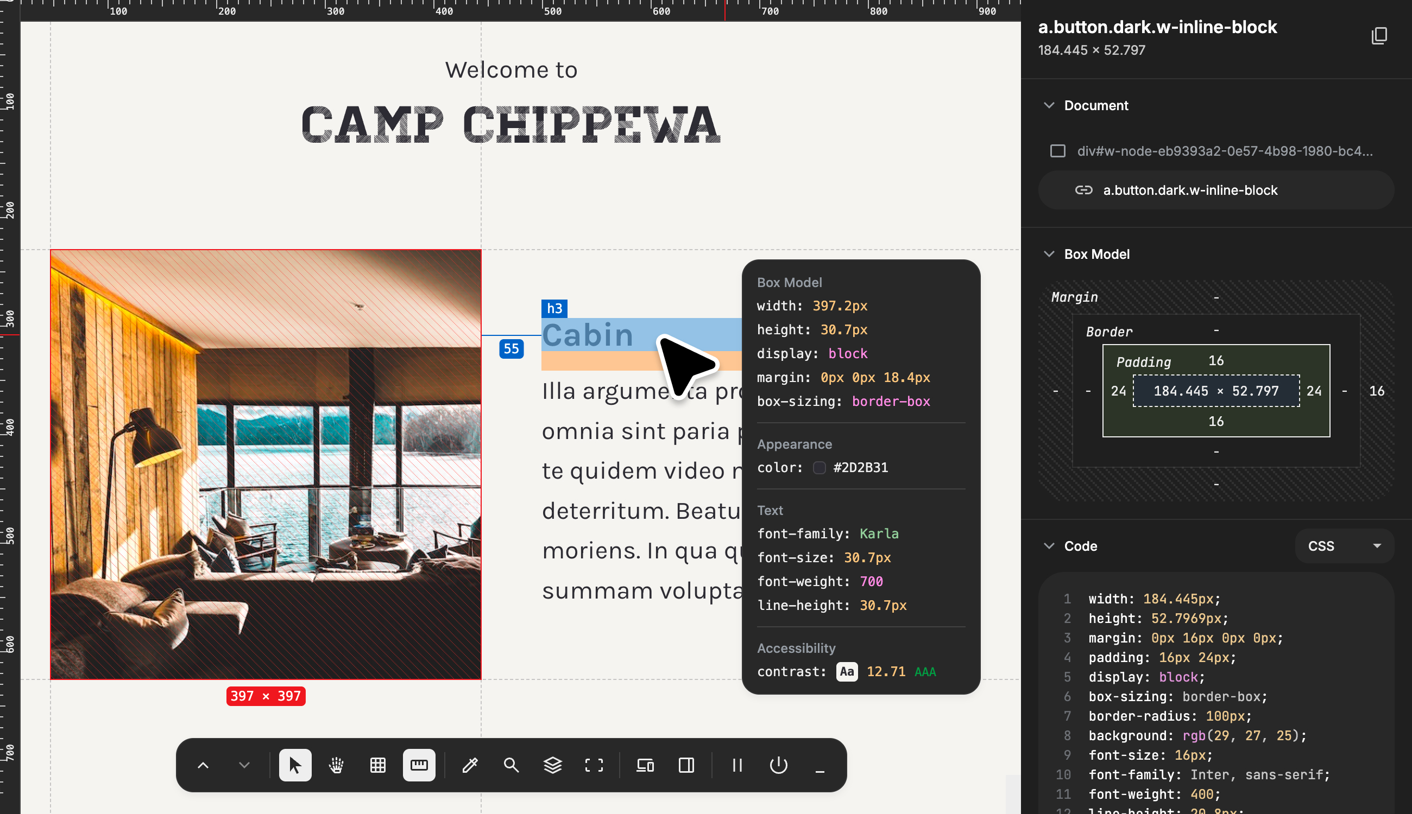Pause the inspector with pause icon
This screenshot has width=1412, height=814.
point(737,765)
